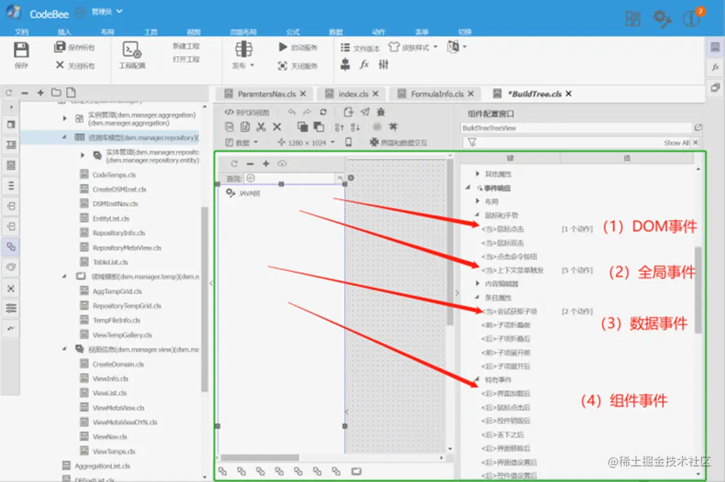Switch to the index.cls tab
725x482 pixels.
click(x=353, y=94)
